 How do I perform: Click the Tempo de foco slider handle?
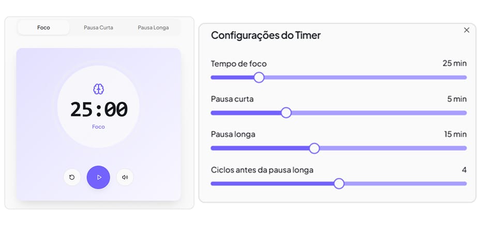point(259,77)
